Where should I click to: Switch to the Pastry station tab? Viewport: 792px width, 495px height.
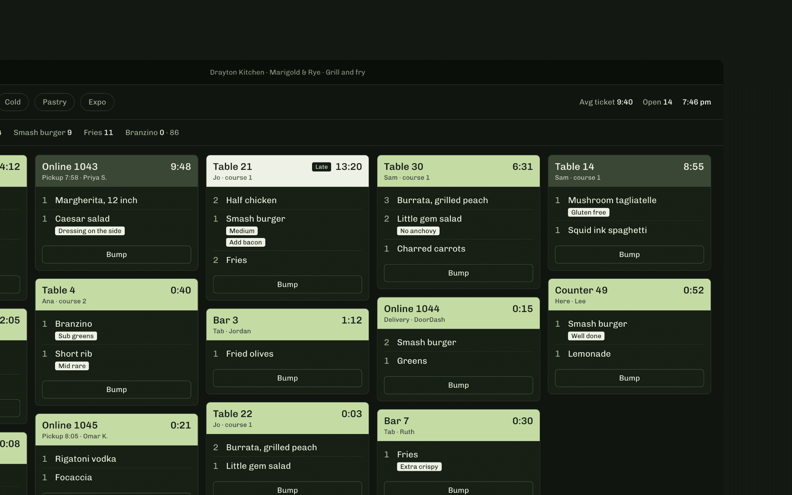tap(55, 102)
